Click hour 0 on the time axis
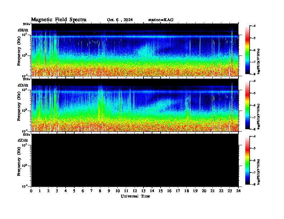 31,191
